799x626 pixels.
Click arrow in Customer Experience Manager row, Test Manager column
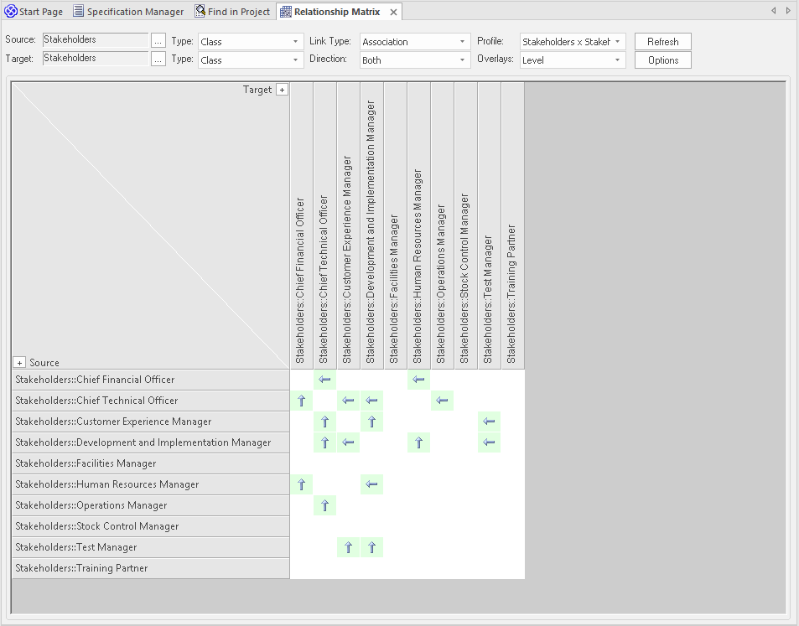coord(490,422)
